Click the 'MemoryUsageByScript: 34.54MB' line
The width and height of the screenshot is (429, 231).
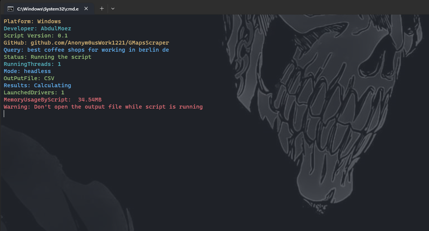52,99
